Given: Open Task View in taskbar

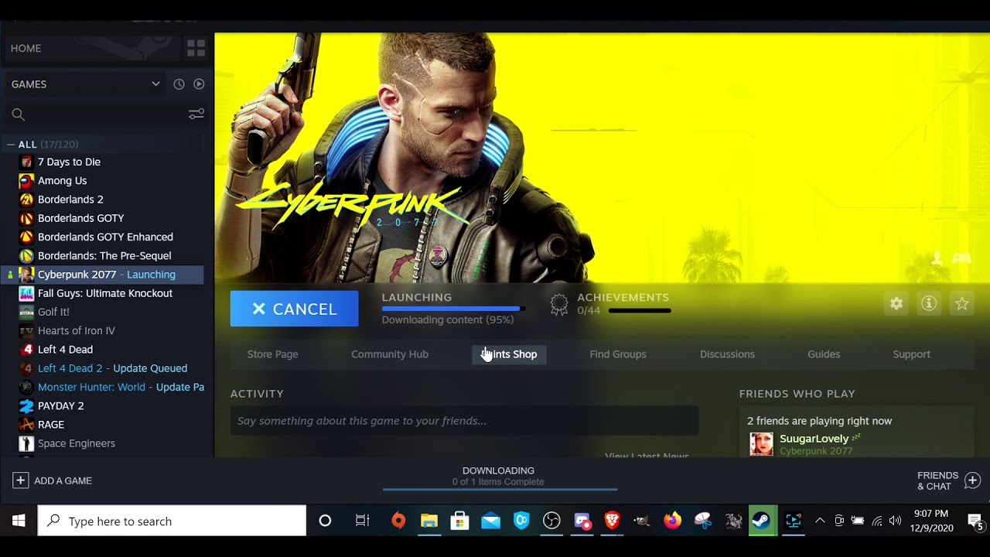Looking at the screenshot, I should point(362,521).
